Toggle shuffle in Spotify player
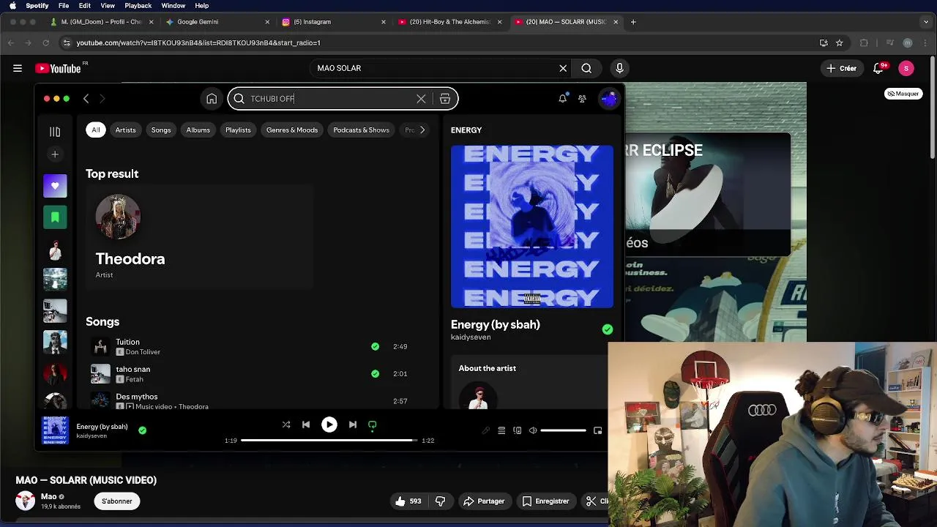 tap(286, 425)
